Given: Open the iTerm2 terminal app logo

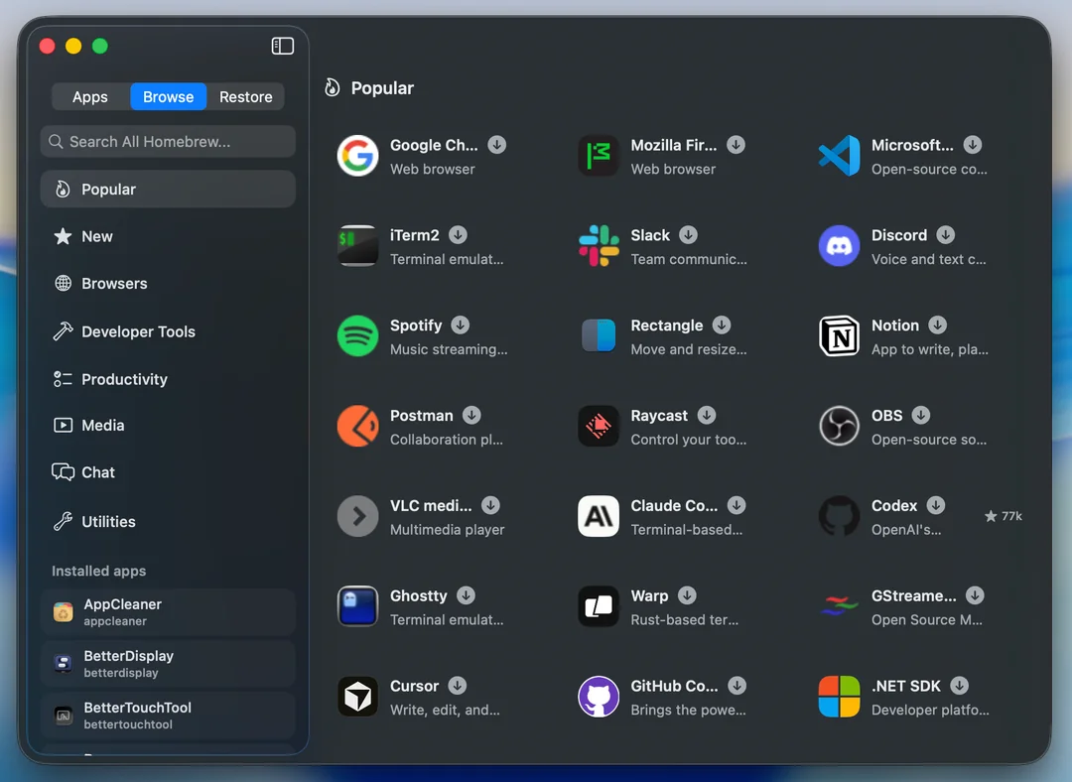Looking at the screenshot, I should click(357, 246).
